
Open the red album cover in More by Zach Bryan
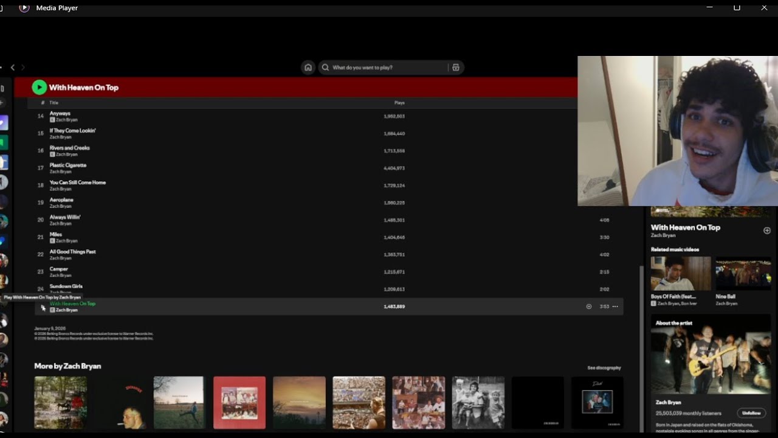pos(239,403)
